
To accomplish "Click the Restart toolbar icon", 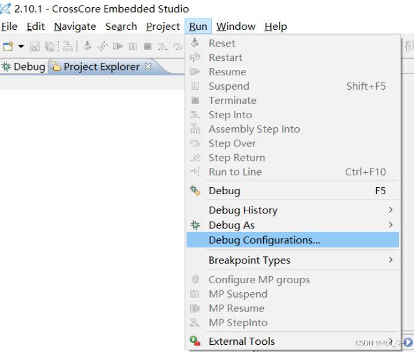I will pos(103,46).
